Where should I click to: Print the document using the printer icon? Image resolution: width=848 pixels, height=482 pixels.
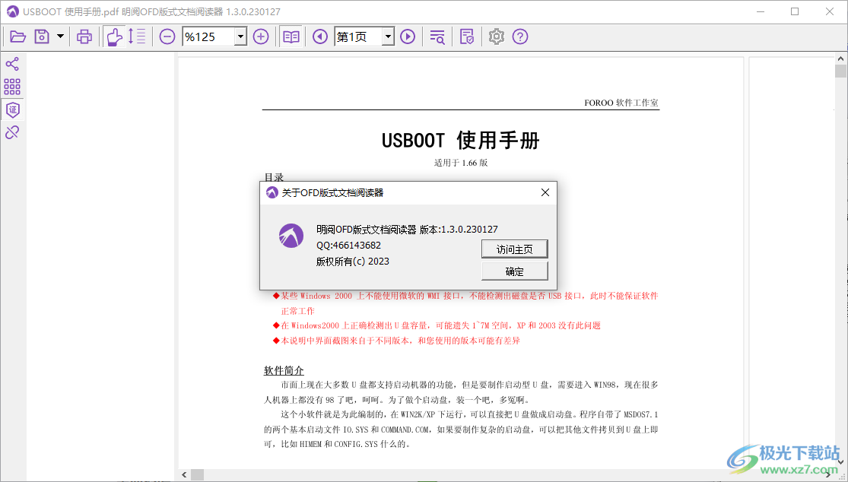84,36
